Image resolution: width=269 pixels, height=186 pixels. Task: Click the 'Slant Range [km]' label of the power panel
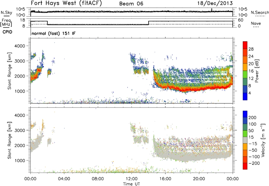coord(9,71)
